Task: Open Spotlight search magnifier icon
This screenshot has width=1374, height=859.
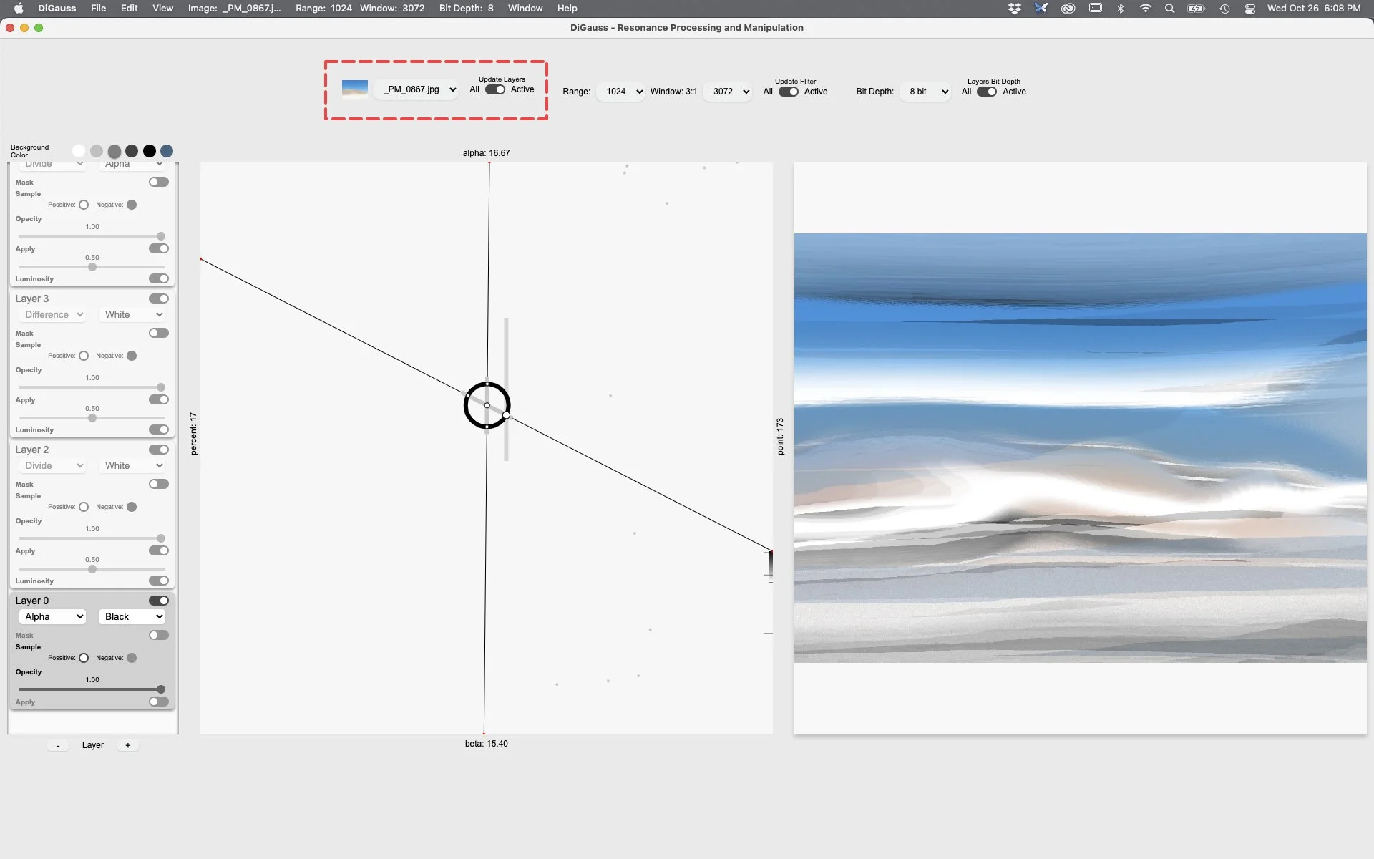Action: point(1169,9)
